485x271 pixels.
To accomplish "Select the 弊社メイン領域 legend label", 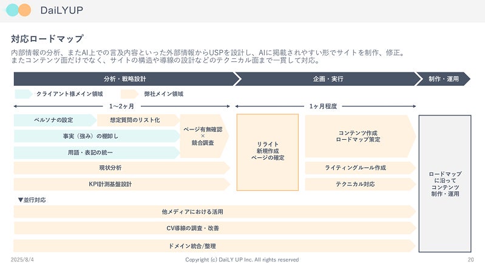I will pos(164,94).
